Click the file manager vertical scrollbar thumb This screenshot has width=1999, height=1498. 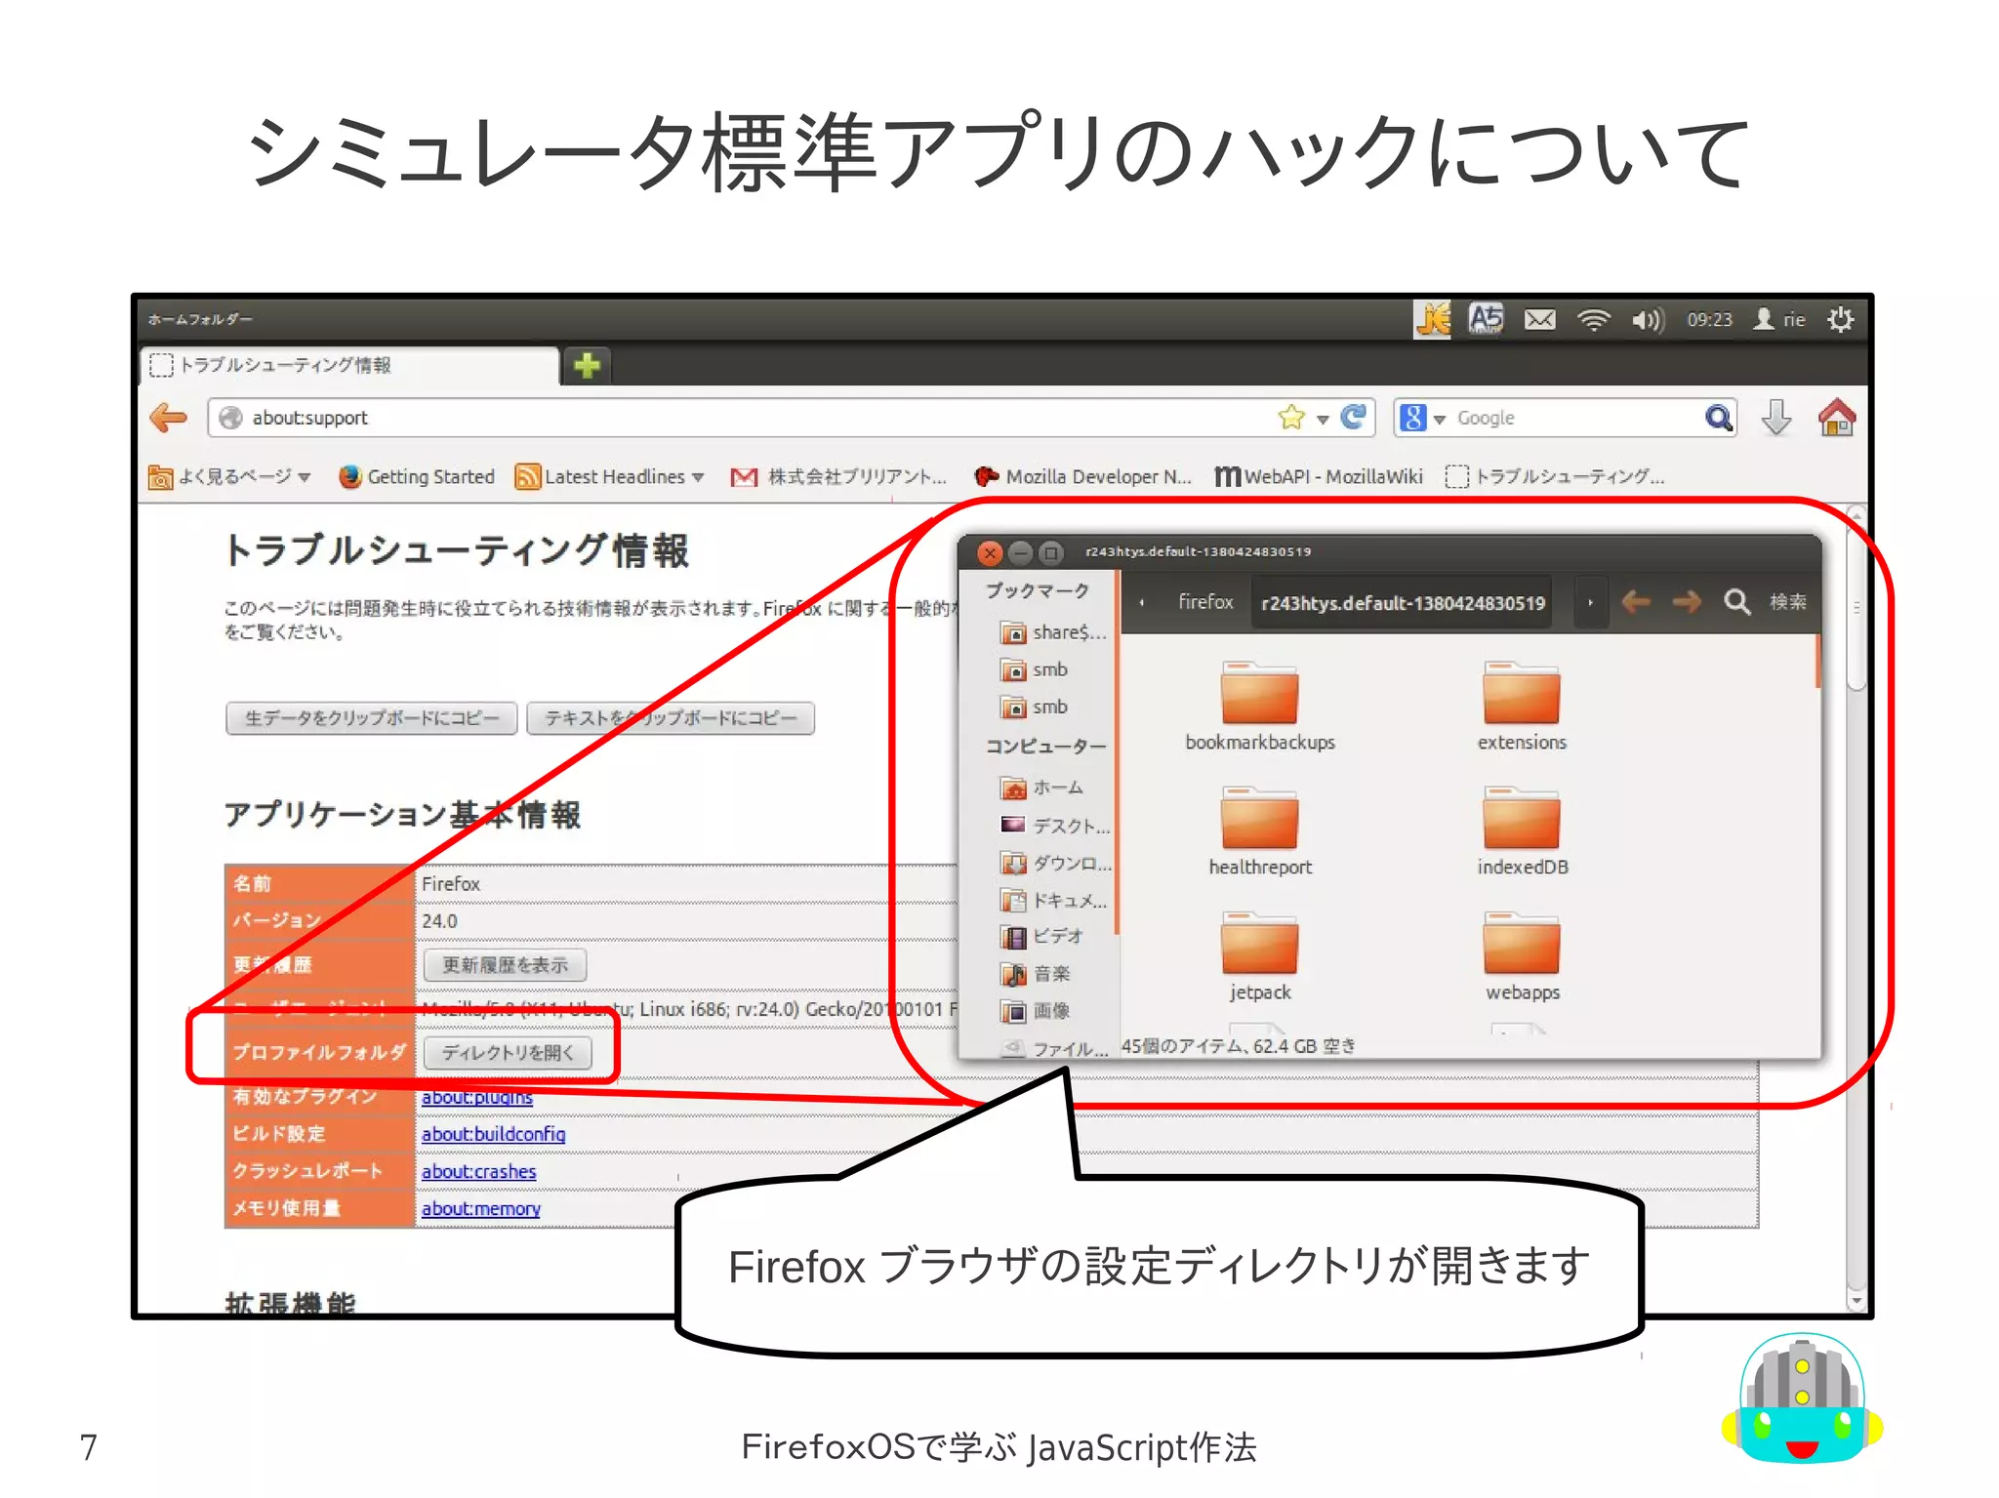point(1817,662)
